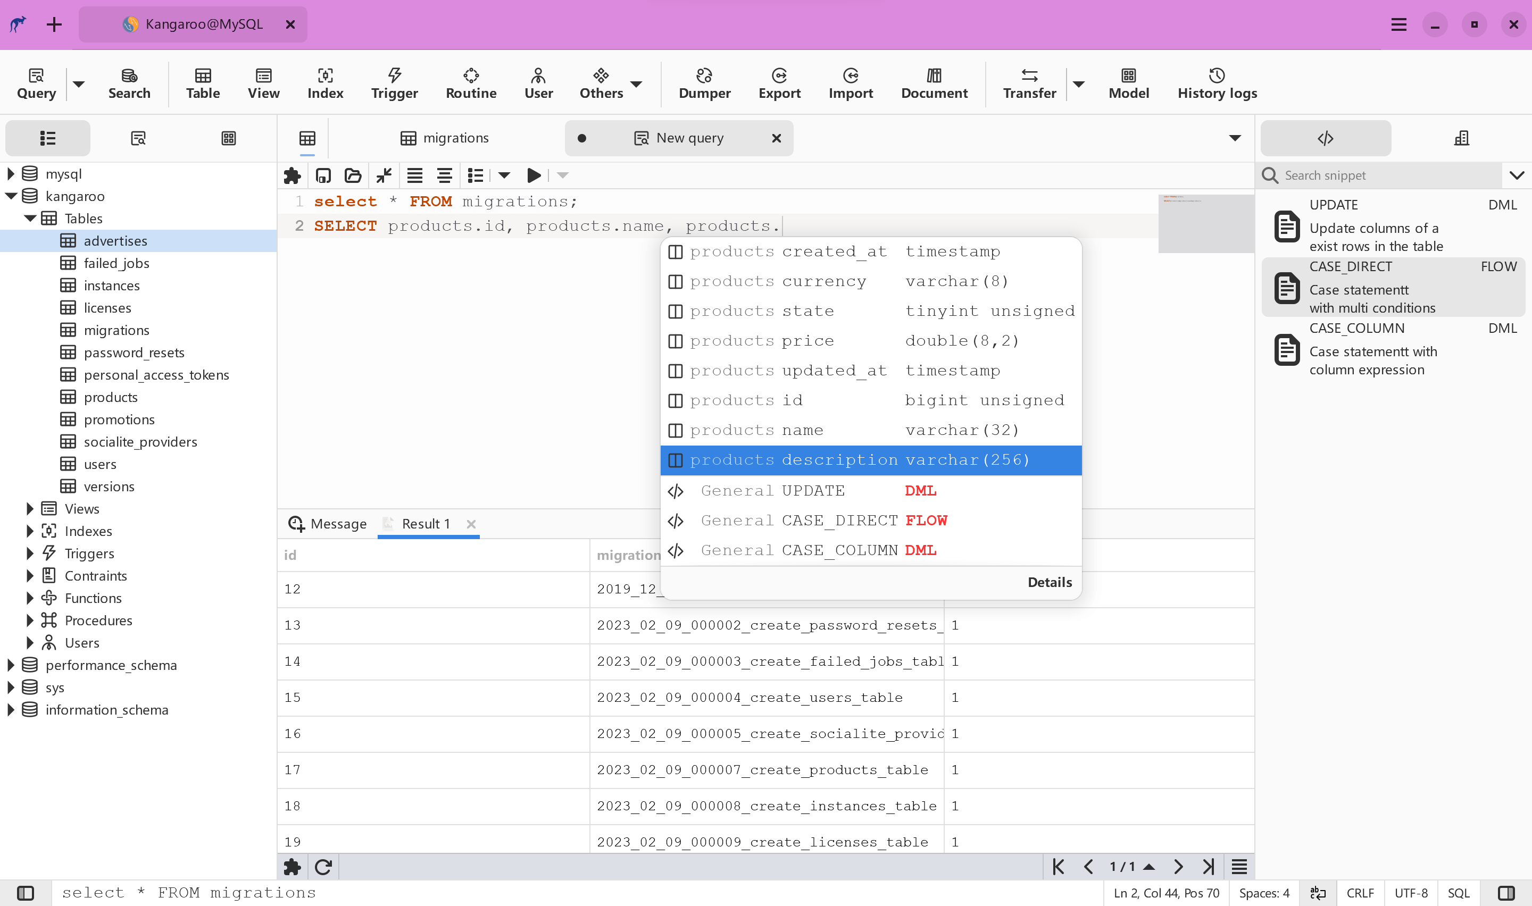1532x906 pixels.
Task: Toggle word wrap in the status bar
Action: pos(1317,893)
